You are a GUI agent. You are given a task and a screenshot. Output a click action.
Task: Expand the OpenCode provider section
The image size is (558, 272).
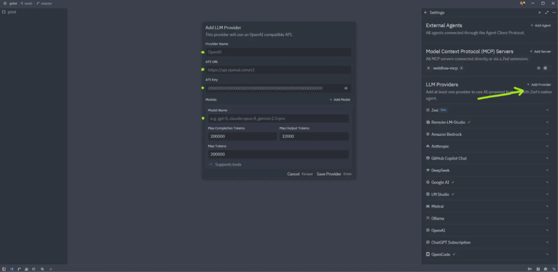click(x=547, y=254)
